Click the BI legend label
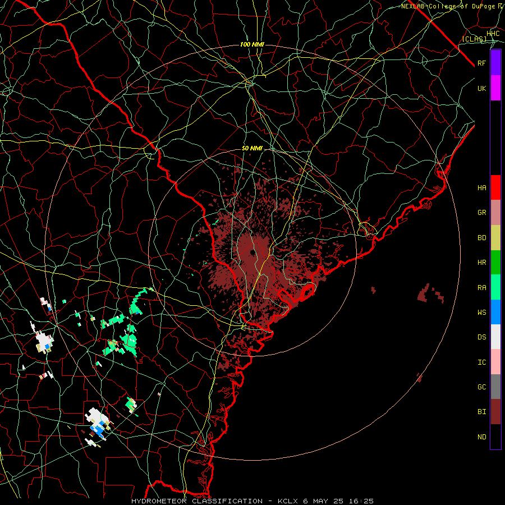The image size is (505, 505). tap(481, 412)
